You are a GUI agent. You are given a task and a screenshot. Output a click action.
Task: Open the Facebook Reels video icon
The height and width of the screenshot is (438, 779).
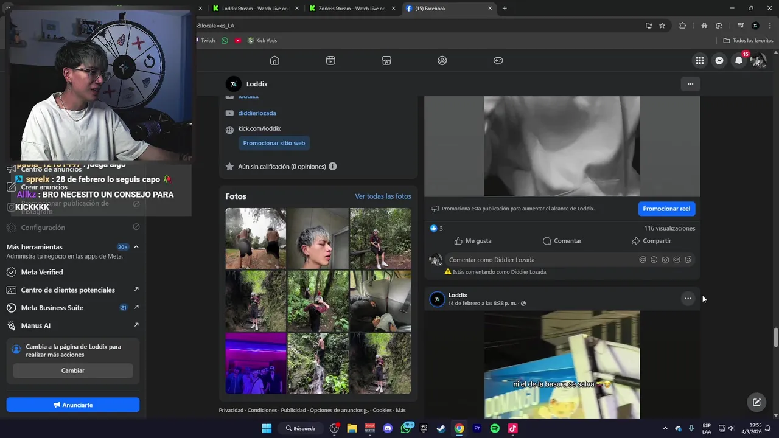pyautogui.click(x=330, y=60)
